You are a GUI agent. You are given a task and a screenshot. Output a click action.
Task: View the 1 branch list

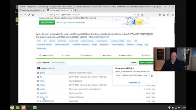pyautogui.click(x=66, y=55)
